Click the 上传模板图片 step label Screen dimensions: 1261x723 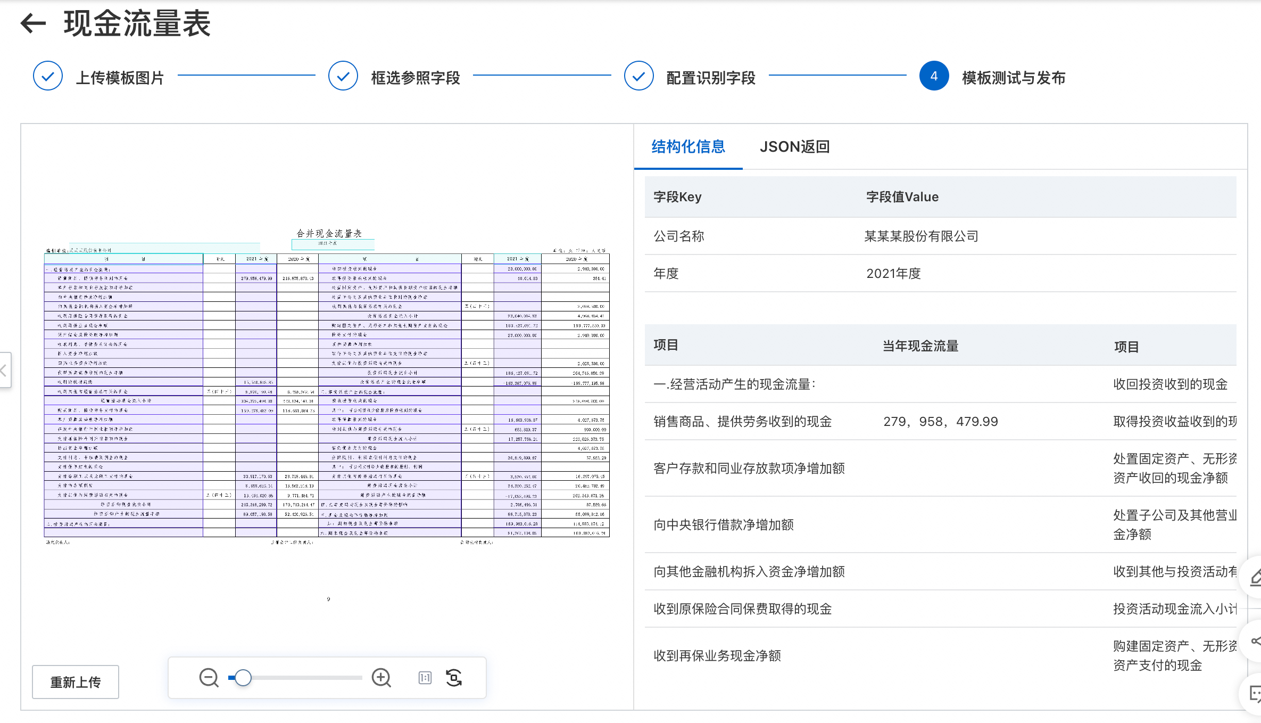click(120, 78)
